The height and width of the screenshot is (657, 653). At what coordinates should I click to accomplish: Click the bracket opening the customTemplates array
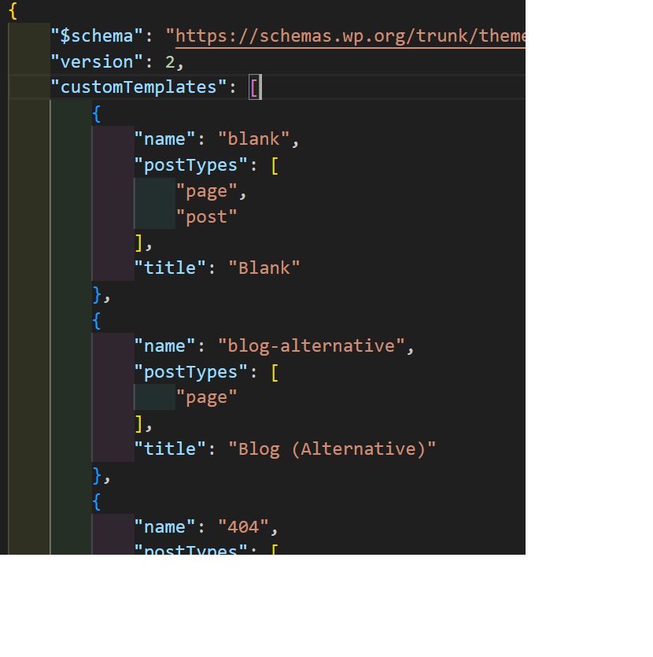click(x=253, y=87)
